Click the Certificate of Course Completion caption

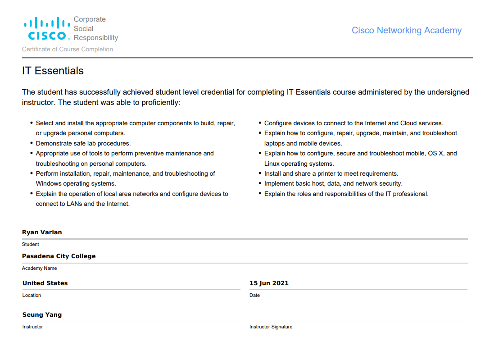[68, 49]
